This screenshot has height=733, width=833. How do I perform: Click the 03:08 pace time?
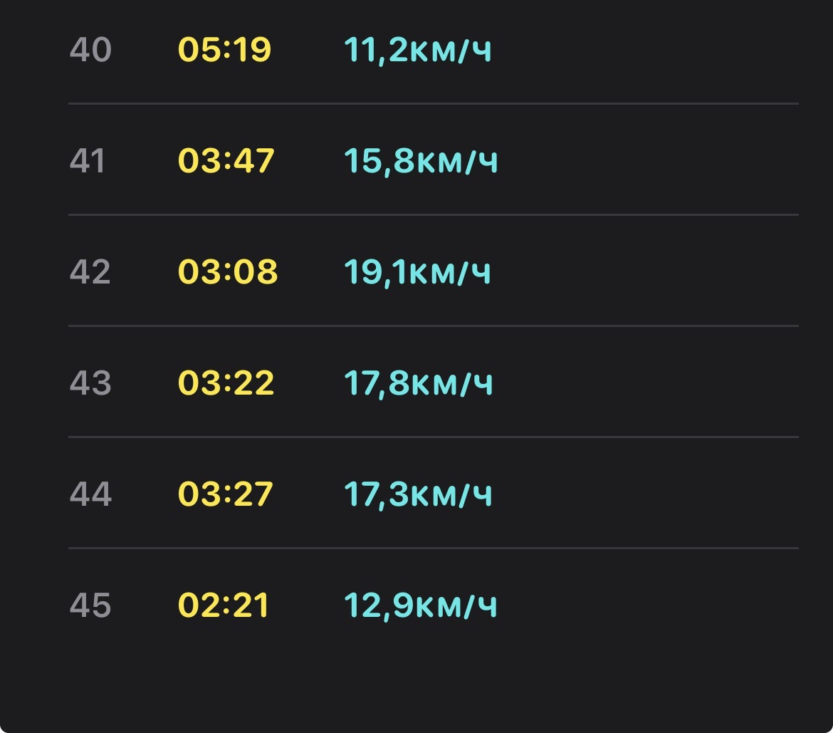pyautogui.click(x=227, y=272)
